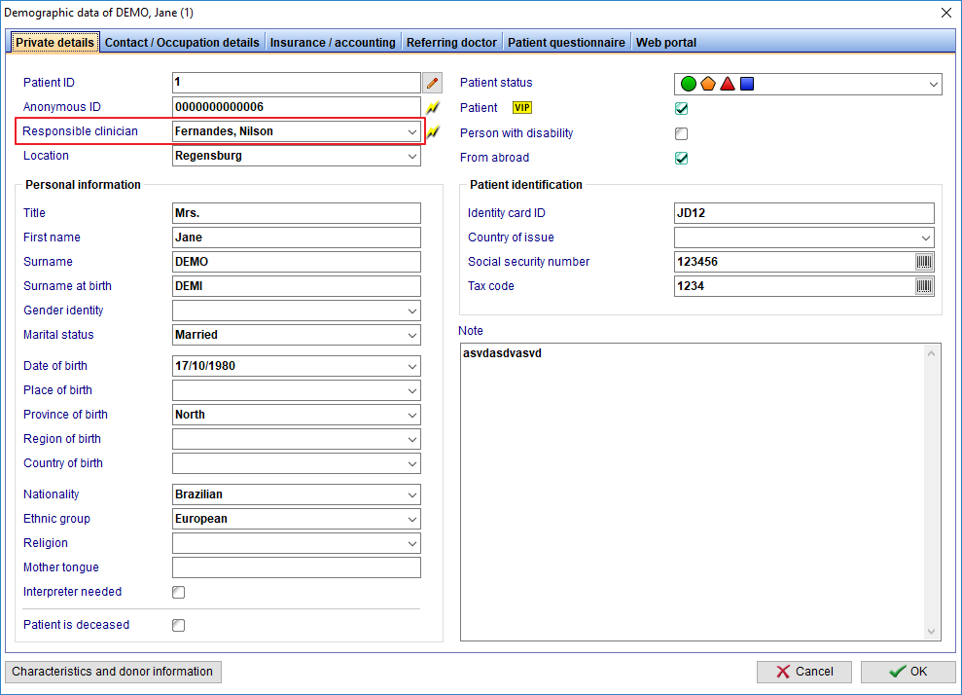The image size is (962, 695).
Task: Switch to Contact / Occupation details tab
Action: 182,43
